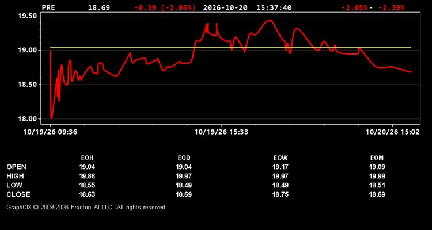Select the EOM column header
The width and height of the screenshot is (432, 230).
click(x=377, y=158)
